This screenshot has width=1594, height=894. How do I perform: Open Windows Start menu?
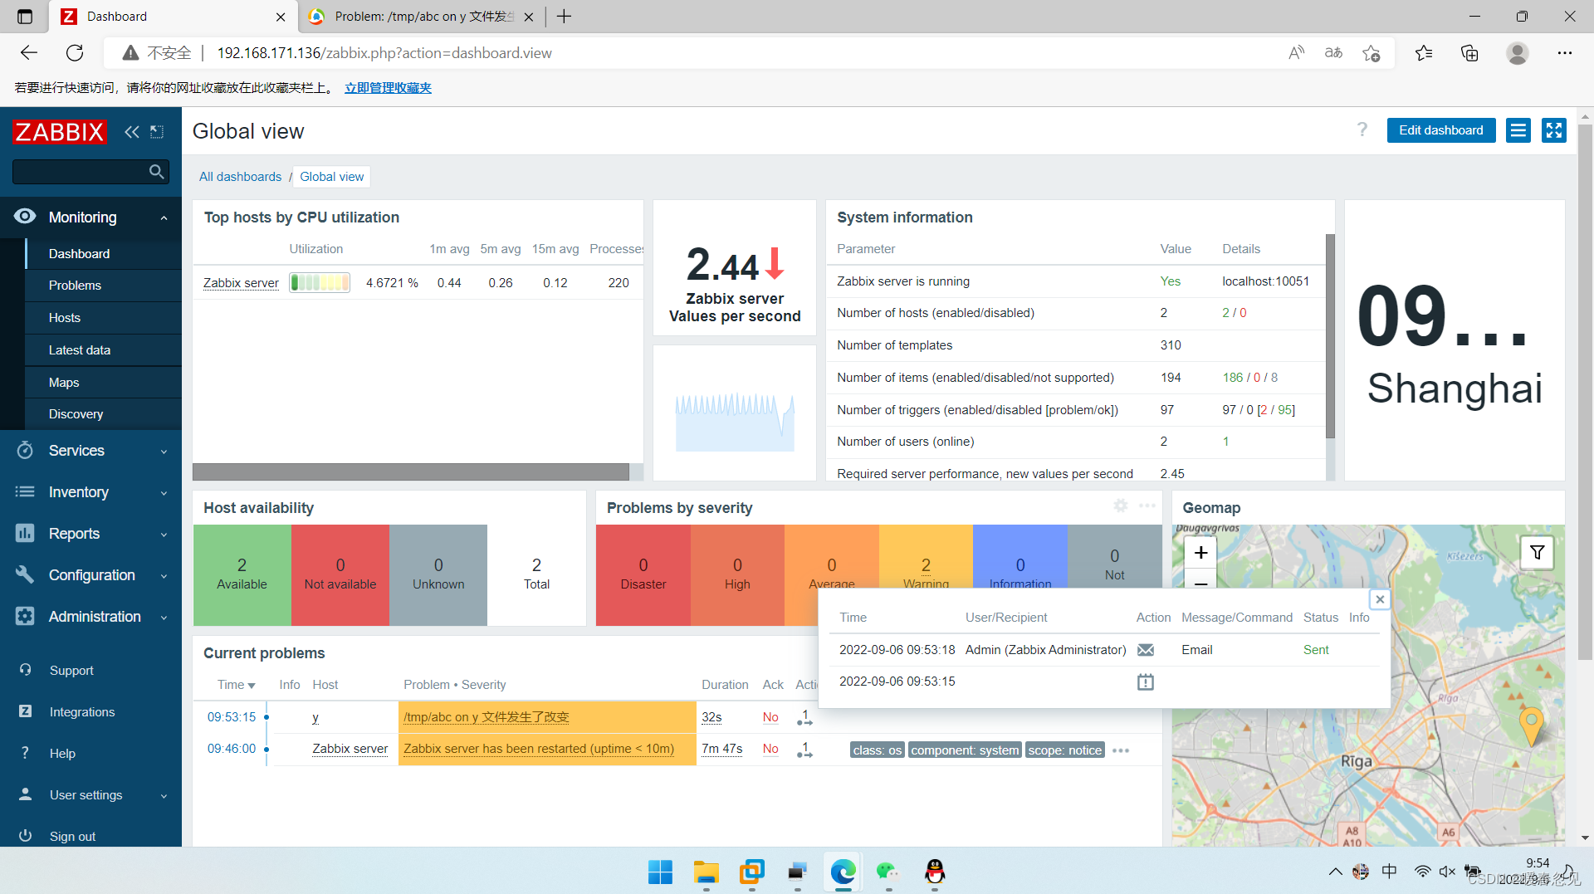pyautogui.click(x=660, y=872)
